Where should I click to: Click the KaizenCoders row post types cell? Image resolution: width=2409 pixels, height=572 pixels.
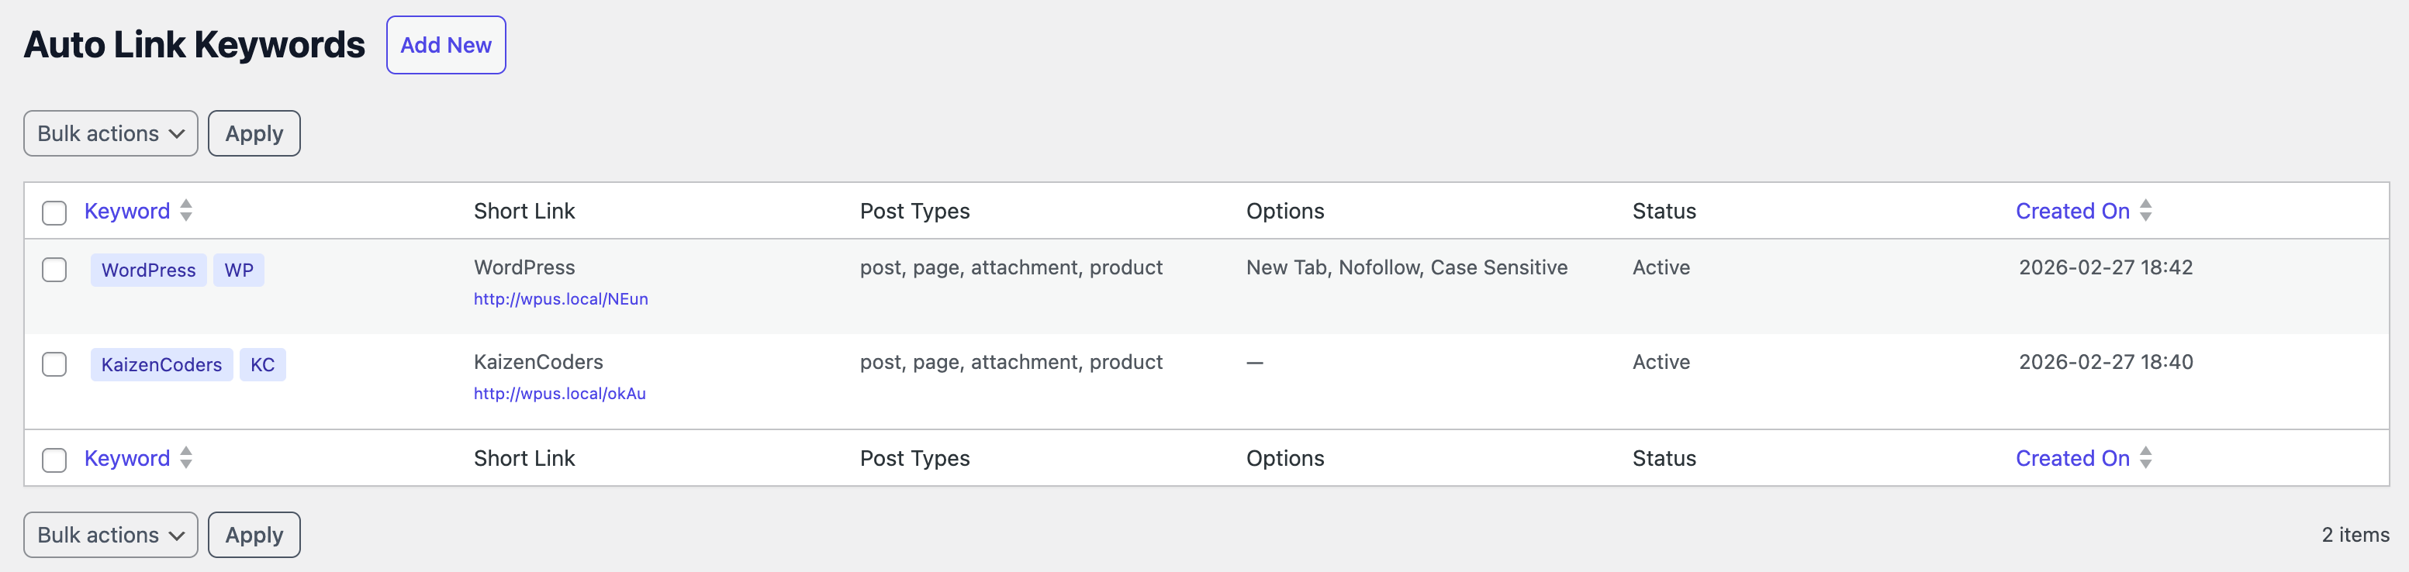[1011, 362]
